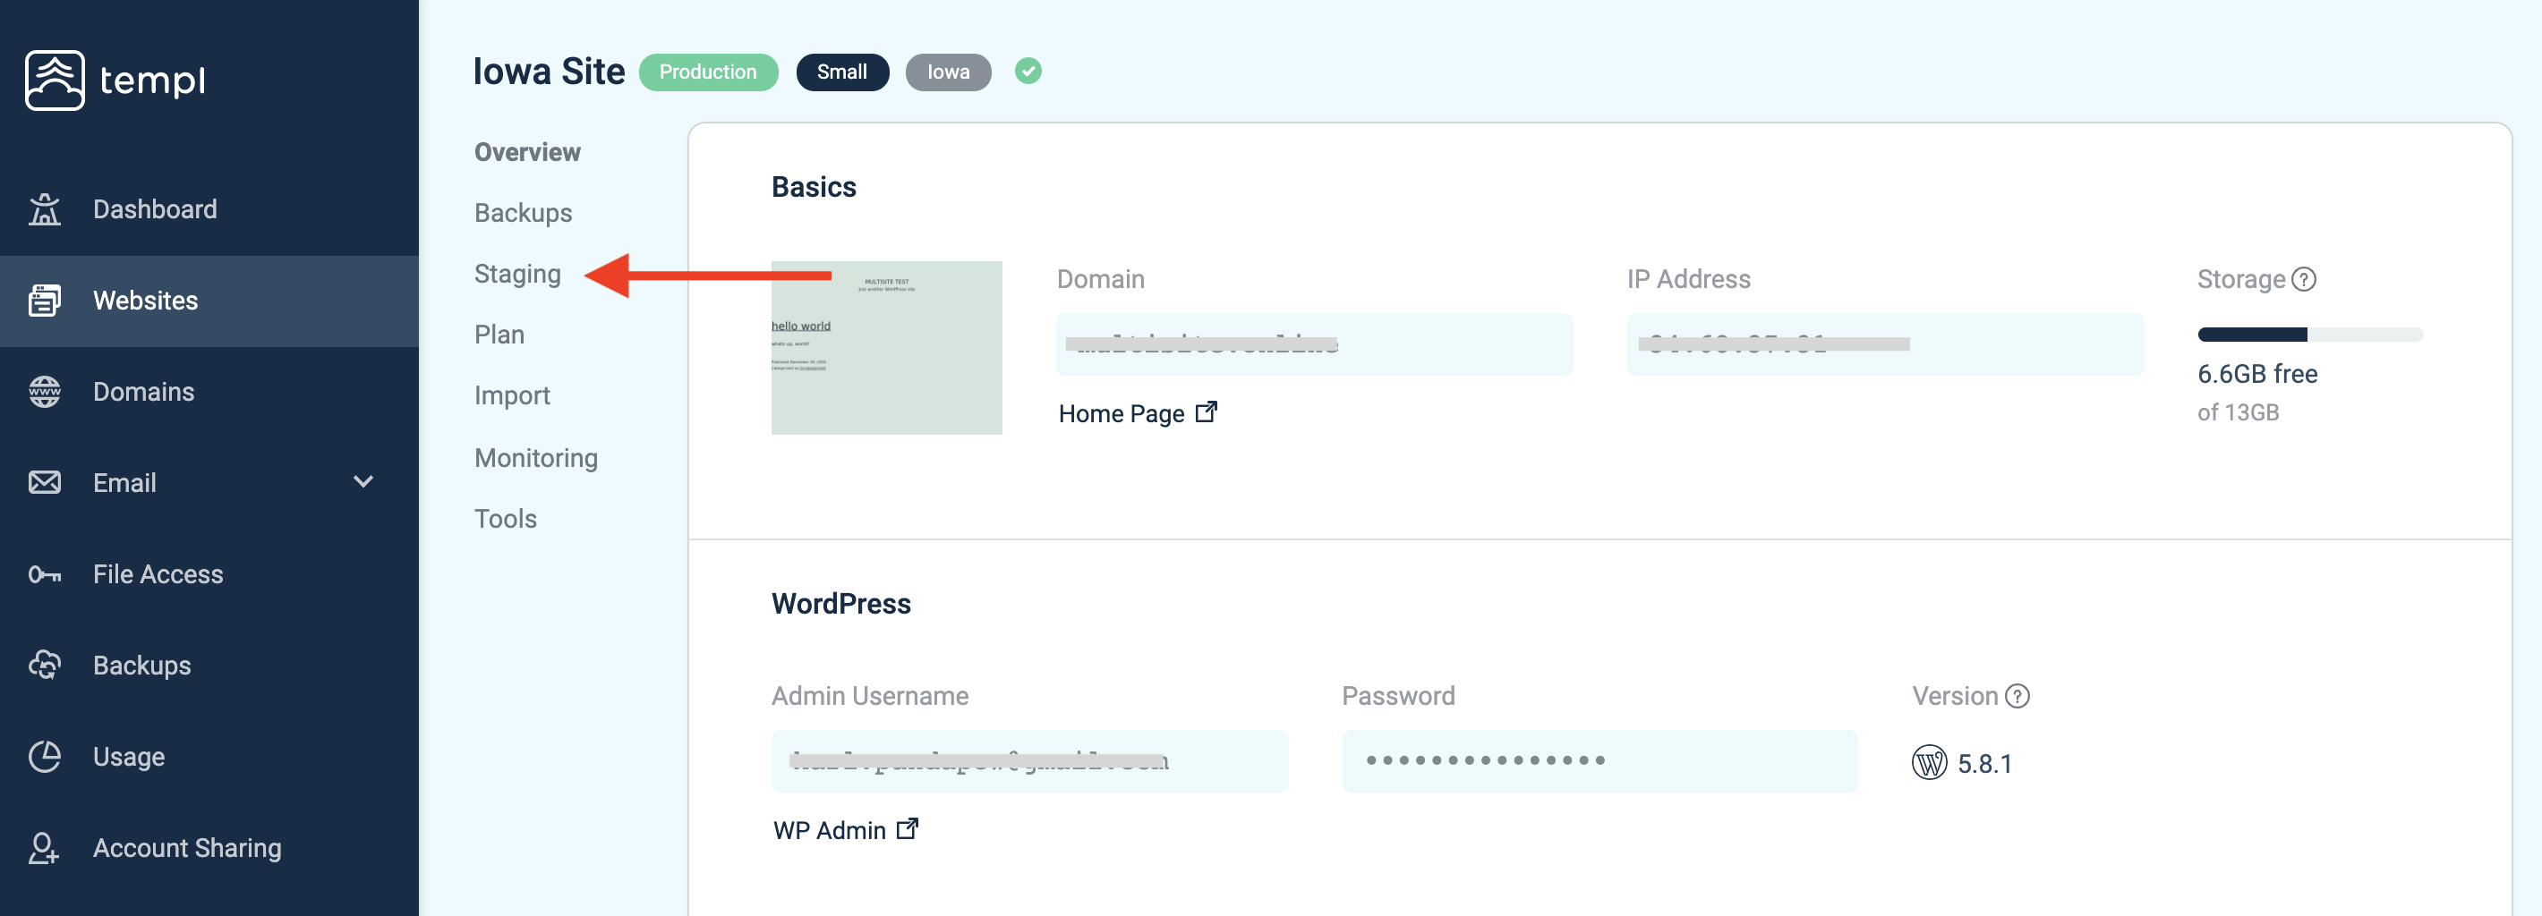Viewport: 2542px width, 916px height.
Task: Click the Account Sharing person icon
Action: (45, 848)
